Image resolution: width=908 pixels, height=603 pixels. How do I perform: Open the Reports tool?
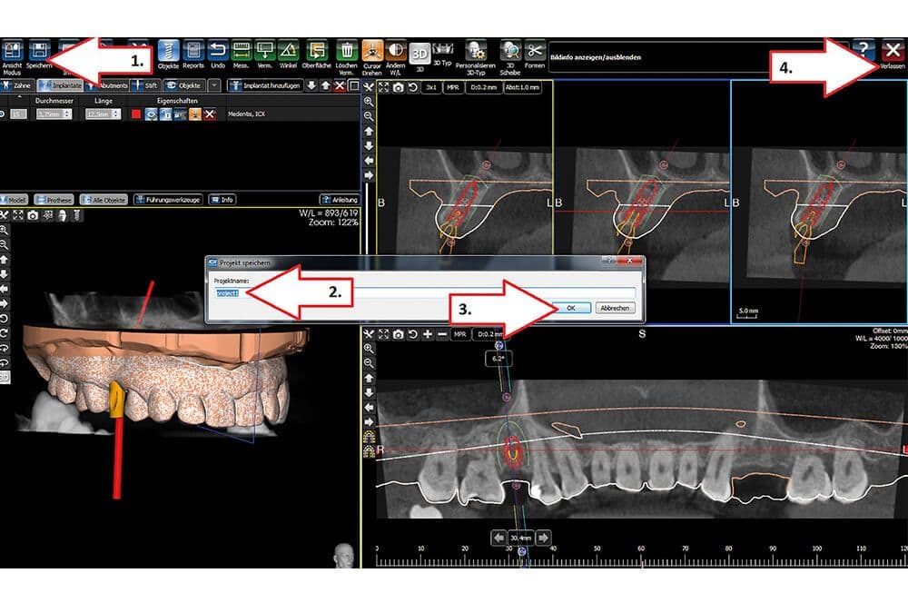(x=192, y=51)
